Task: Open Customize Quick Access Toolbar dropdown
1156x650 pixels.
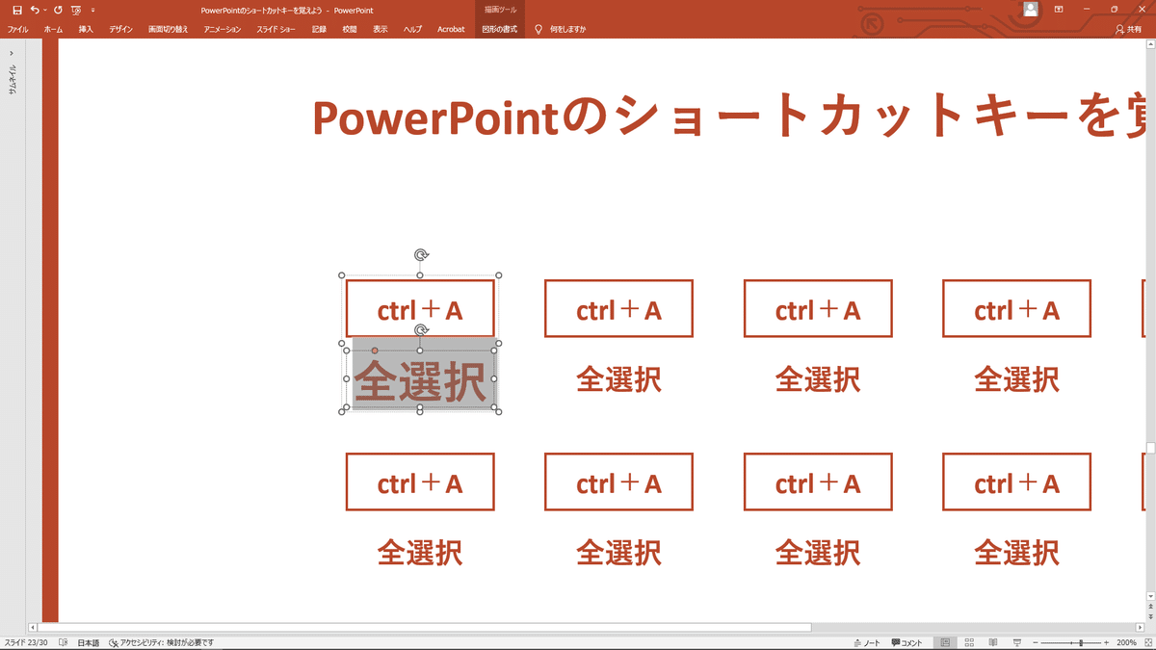Action: pos(92,10)
